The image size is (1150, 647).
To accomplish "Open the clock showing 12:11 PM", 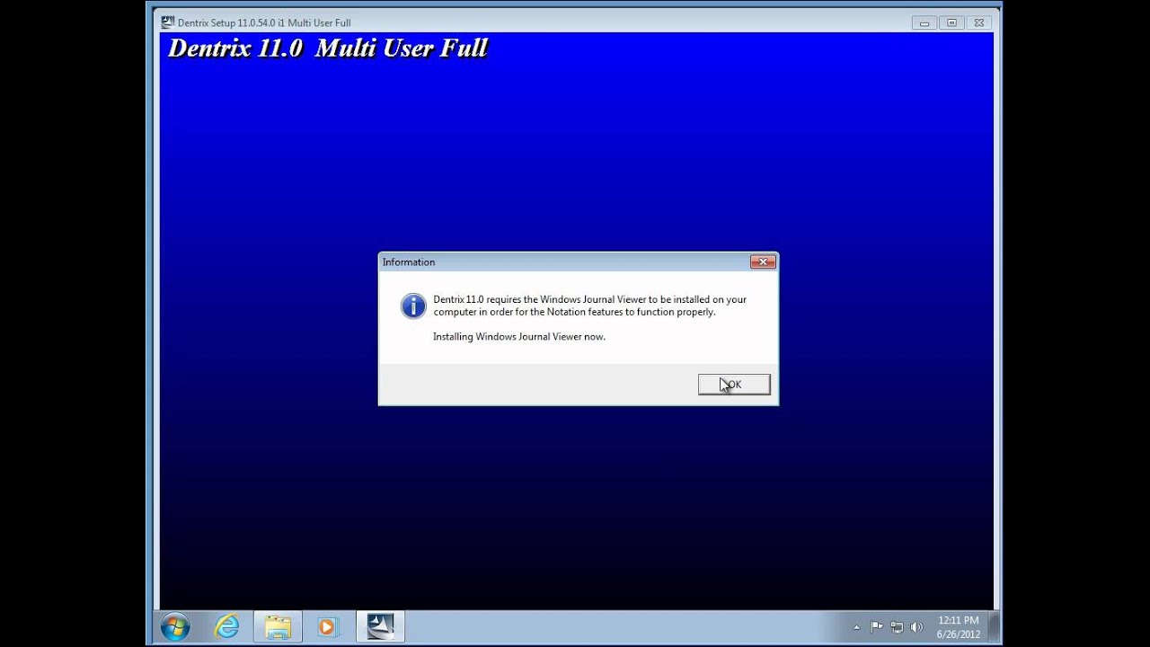I will 959,627.
